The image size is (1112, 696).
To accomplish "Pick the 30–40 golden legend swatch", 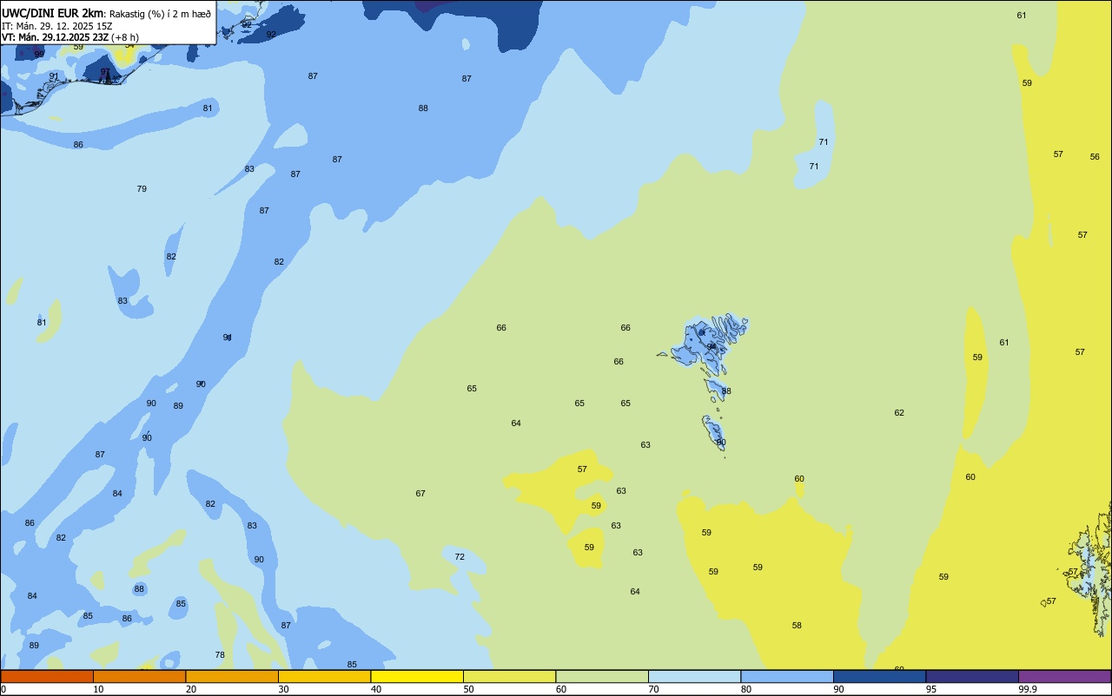I will pos(324,676).
